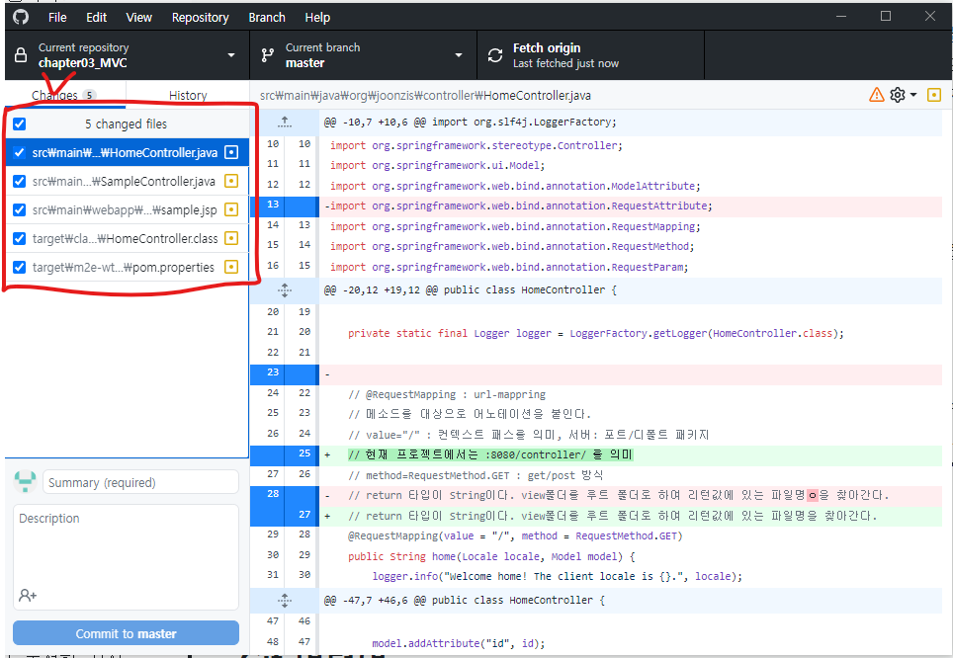Open the Edit menu
Viewport: 953px width, 658px height.
pos(96,17)
